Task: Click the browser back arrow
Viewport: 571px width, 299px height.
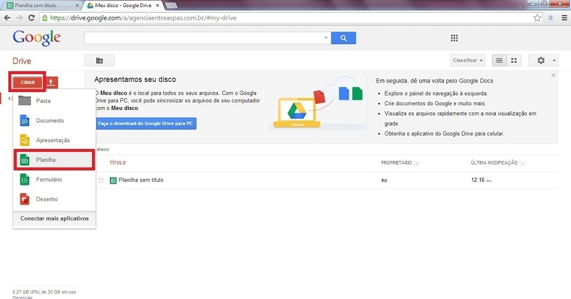Action: (7, 17)
